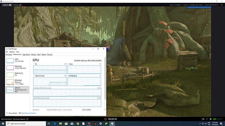The image size is (225, 126).
Task: Click the network icon in the system tray
Action: tap(203, 123)
